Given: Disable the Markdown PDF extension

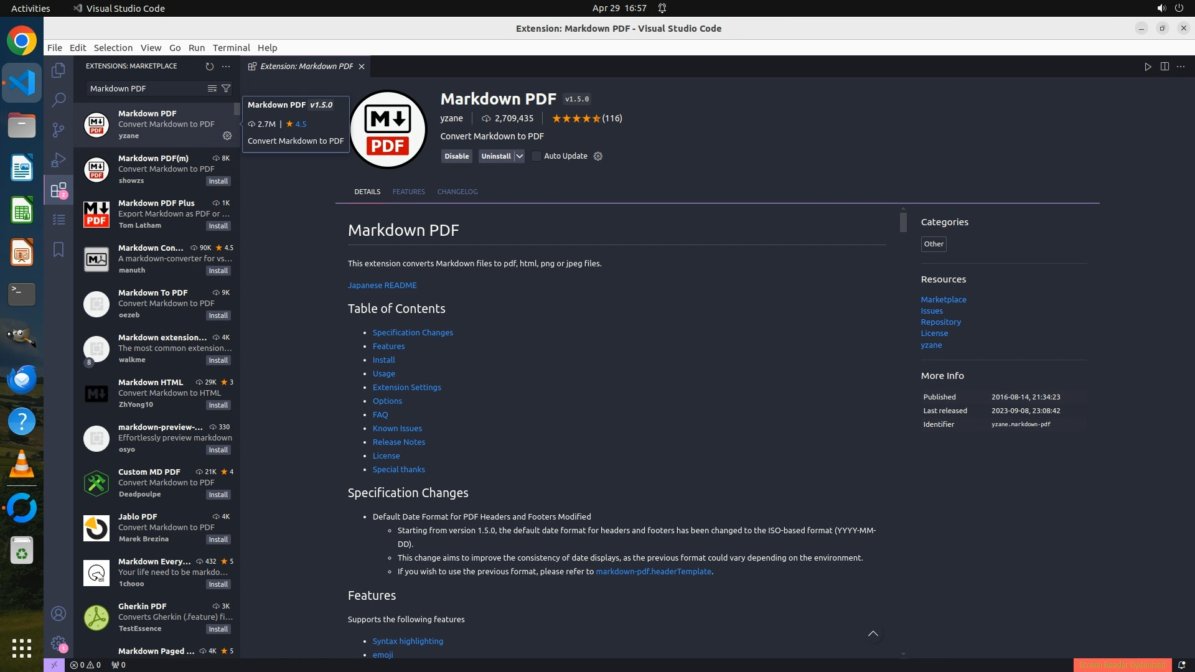Looking at the screenshot, I should point(456,156).
